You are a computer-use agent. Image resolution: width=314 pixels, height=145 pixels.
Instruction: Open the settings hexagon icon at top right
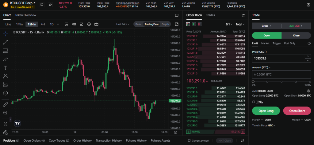coord(308,5)
